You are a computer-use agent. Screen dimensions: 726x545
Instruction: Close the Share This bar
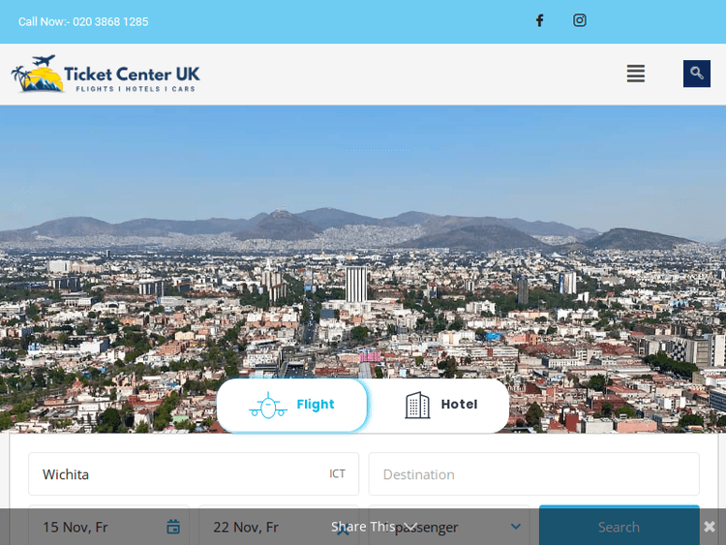pos(710,527)
